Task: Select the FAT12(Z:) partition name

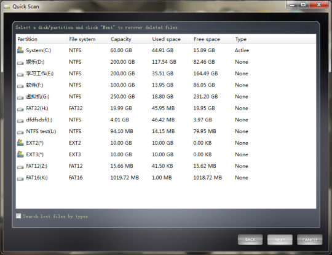Action: (x=37, y=166)
